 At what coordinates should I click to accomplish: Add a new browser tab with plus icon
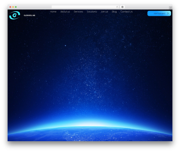(x=171, y=8)
